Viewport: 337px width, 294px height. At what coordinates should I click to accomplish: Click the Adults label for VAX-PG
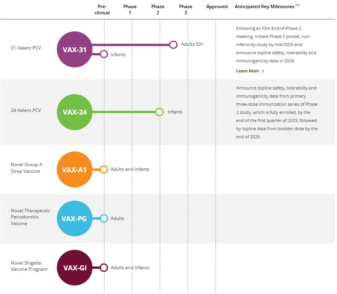pos(117,218)
